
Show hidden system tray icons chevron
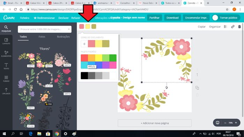pyautogui.click(x=200, y=134)
